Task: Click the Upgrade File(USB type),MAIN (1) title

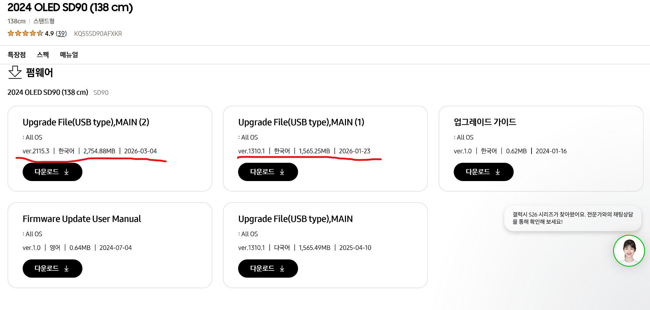Action: tap(301, 122)
